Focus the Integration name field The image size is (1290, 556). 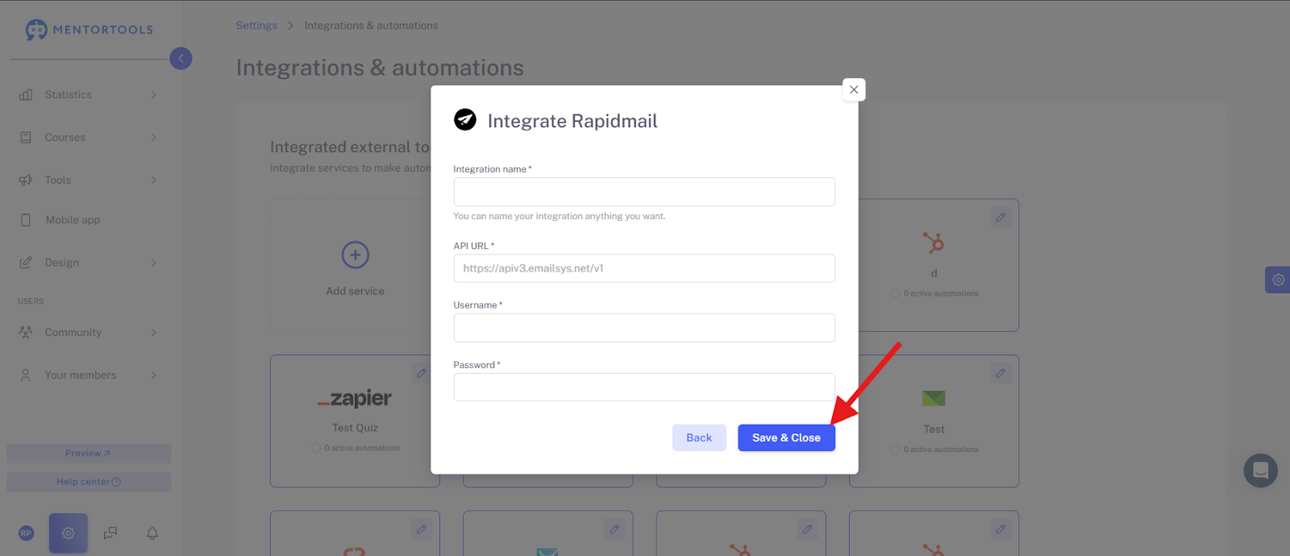tap(644, 192)
